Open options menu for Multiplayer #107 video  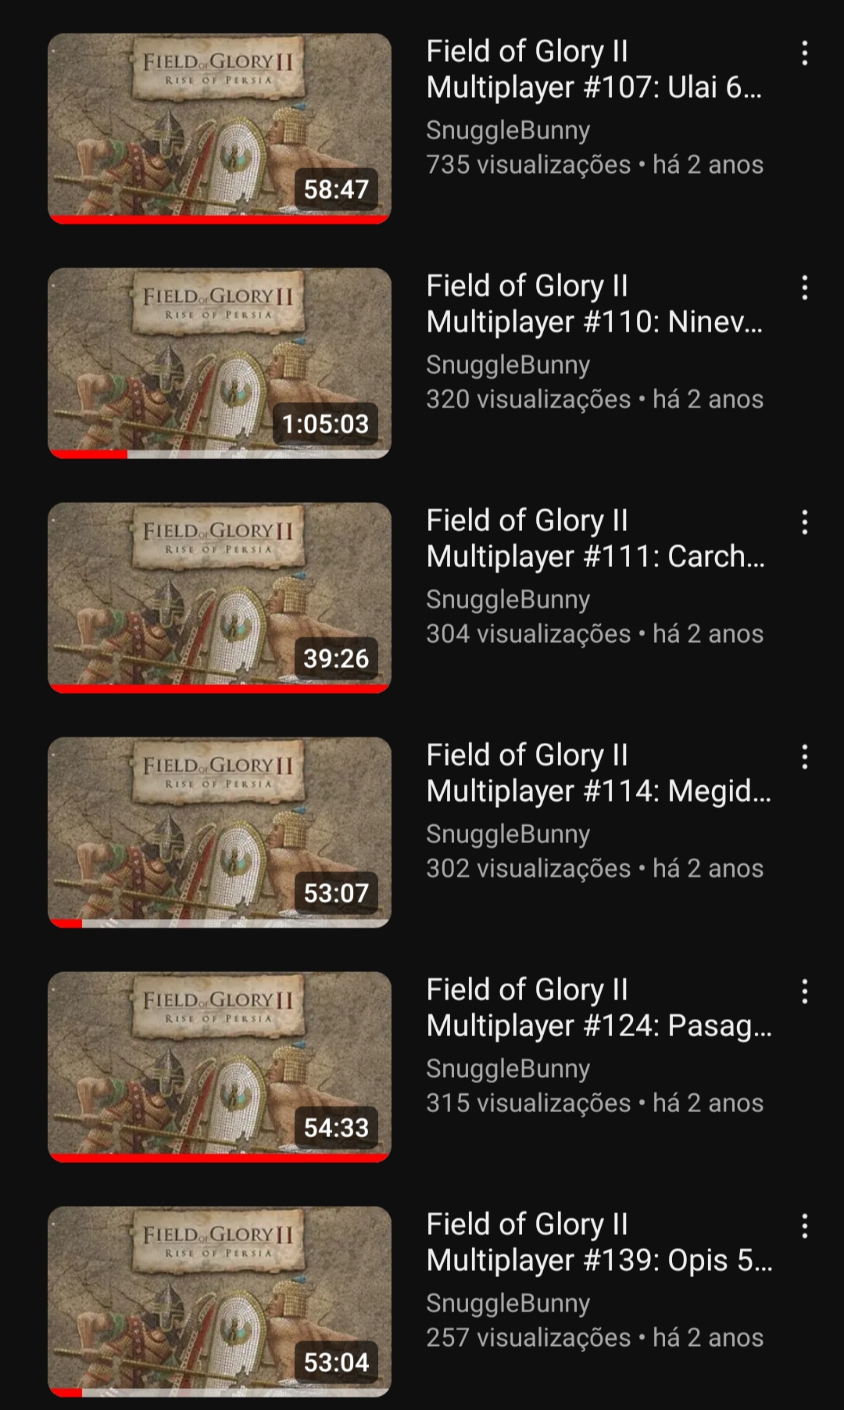pyautogui.click(x=804, y=53)
